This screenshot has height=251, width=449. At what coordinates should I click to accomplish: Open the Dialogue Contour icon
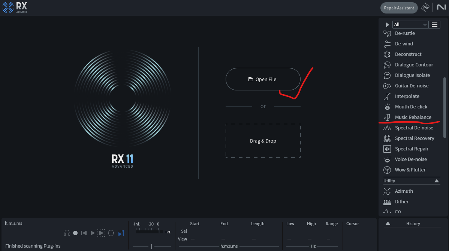387,65
